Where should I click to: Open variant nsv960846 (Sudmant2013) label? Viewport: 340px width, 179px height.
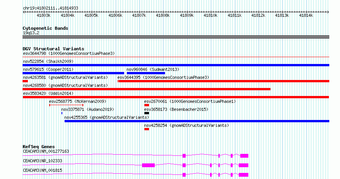[153, 69]
